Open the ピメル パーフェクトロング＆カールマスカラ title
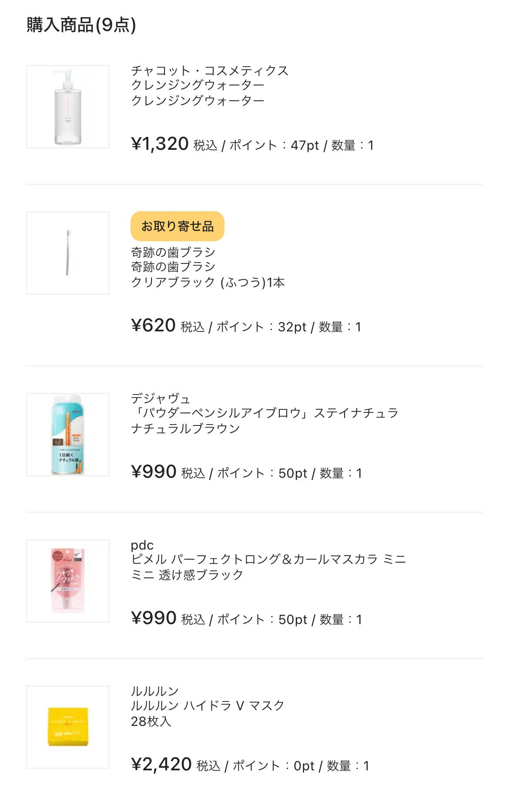Screen dimensions: 509x803 click(x=268, y=559)
